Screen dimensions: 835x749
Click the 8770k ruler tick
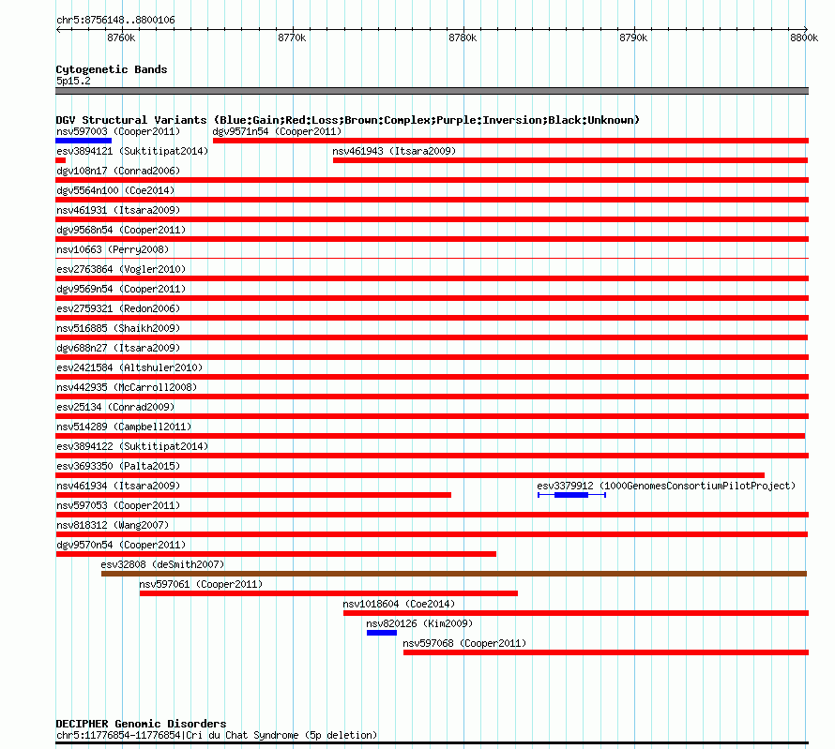(293, 37)
